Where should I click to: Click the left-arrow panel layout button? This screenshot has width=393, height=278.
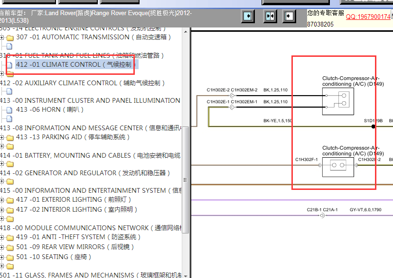coord(289,16)
